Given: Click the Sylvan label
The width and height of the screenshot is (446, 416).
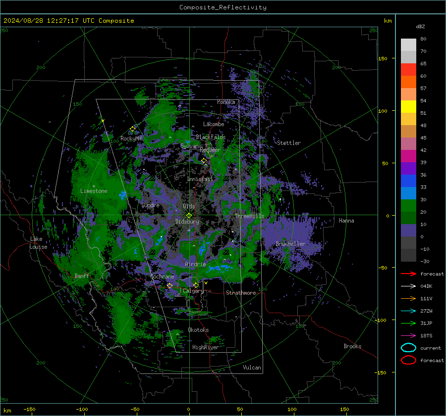Looking at the screenshot, I should 189,146.
